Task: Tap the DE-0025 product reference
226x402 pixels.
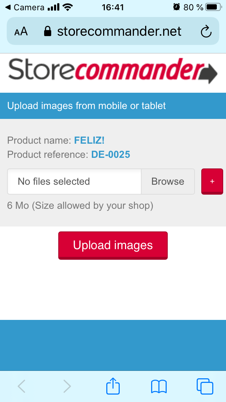Action: pos(111,155)
